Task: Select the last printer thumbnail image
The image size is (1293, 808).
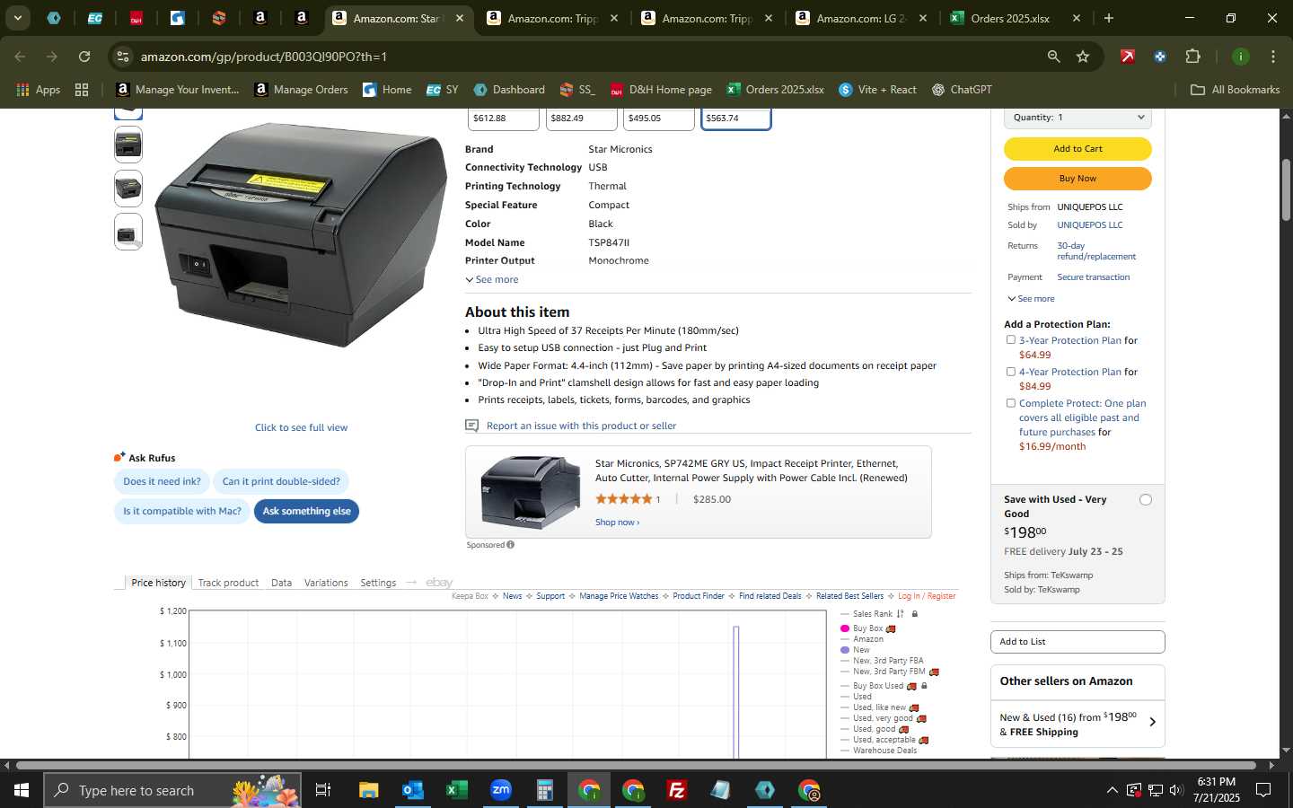Action: click(x=128, y=232)
